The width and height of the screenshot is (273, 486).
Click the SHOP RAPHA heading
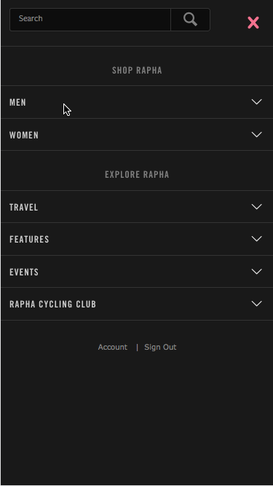point(137,71)
